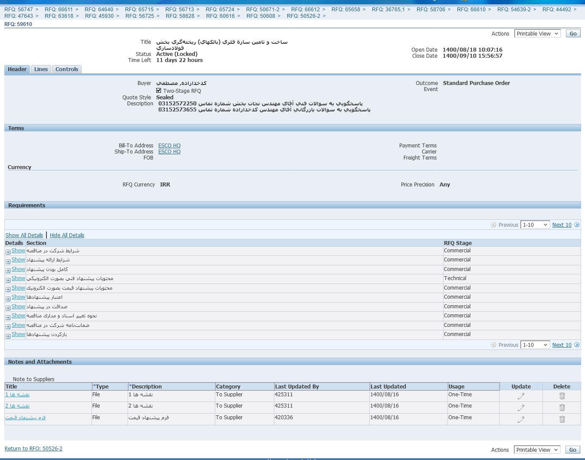This screenshot has height=460, width=585.
Task: Show details of بازکردن پیشنهادها section
Action: pos(18,334)
